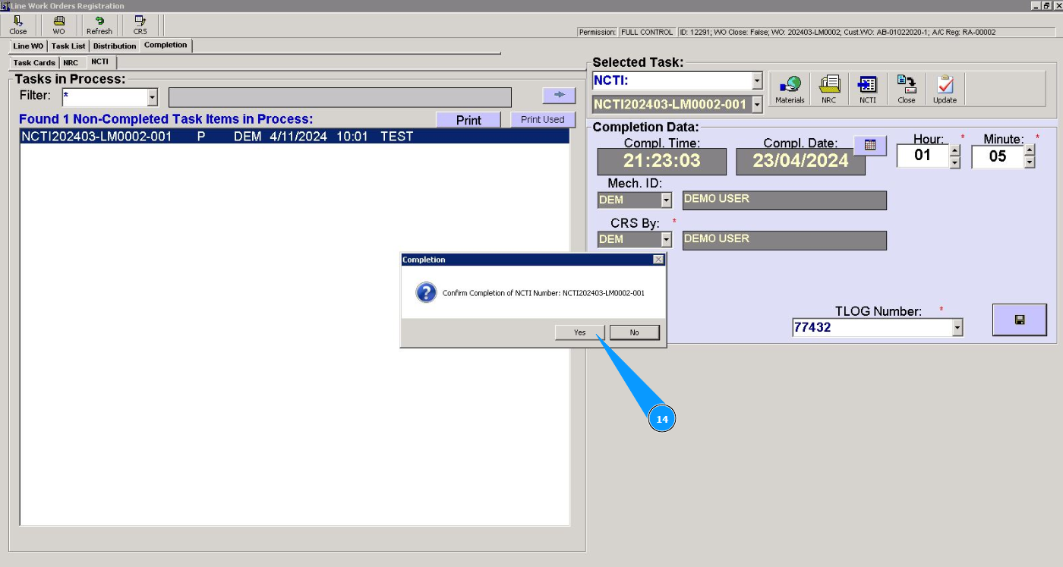Click the Found 1 Non-Completed Task Items heading
1063x567 pixels.
pyautogui.click(x=166, y=119)
